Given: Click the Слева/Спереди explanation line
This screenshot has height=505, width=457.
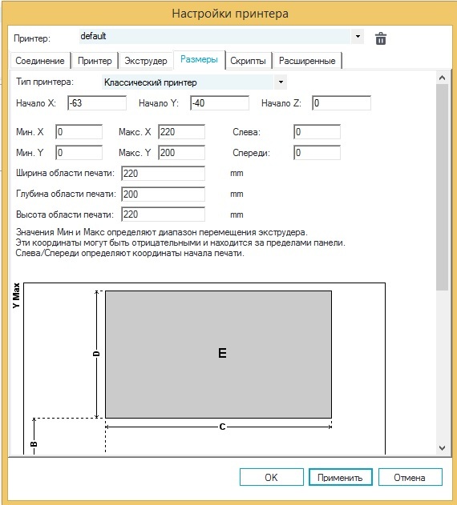Looking at the screenshot, I should tap(130, 253).
